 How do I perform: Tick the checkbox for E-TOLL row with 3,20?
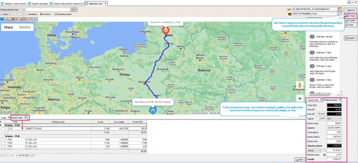coord(3,147)
